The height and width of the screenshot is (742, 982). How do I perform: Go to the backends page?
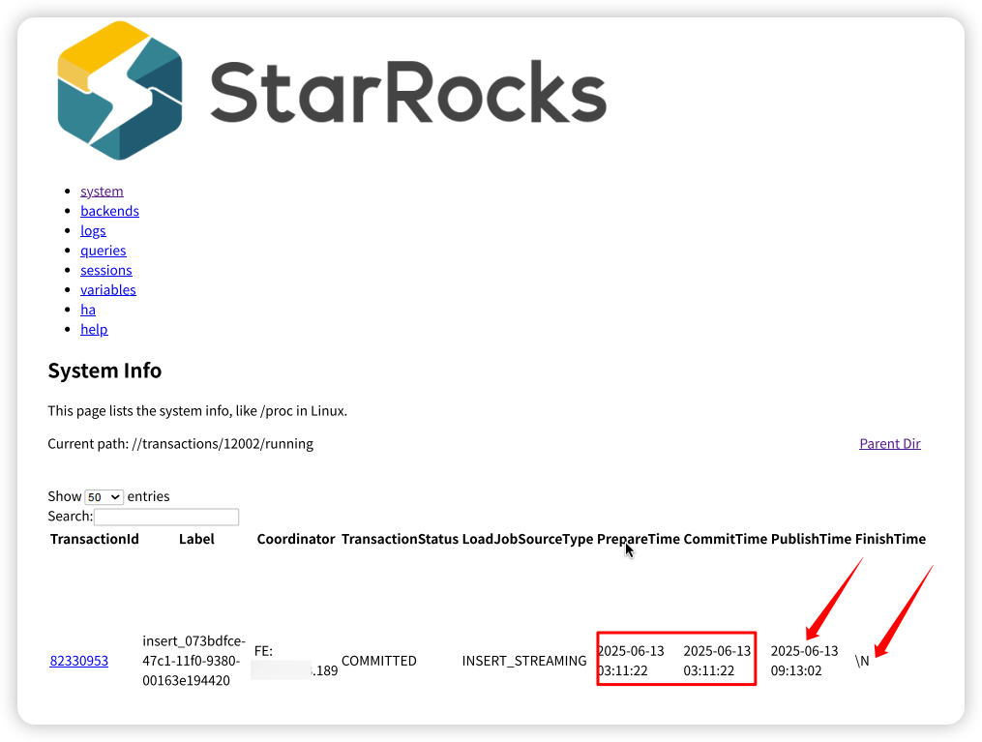(109, 211)
